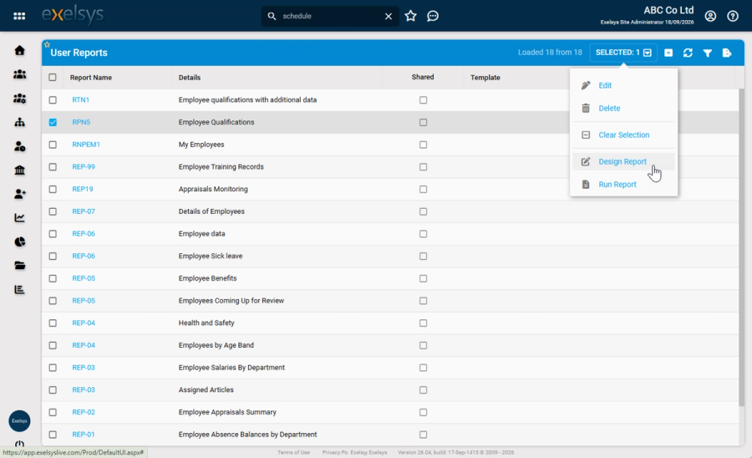This screenshot has height=458, width=752.
Task: Open the RTN1 report link
Action: [x=80, y=99]
